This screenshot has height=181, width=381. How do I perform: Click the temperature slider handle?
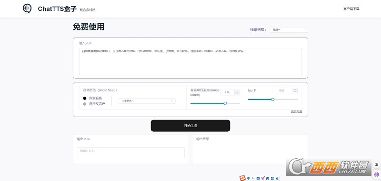click(225, 103)
